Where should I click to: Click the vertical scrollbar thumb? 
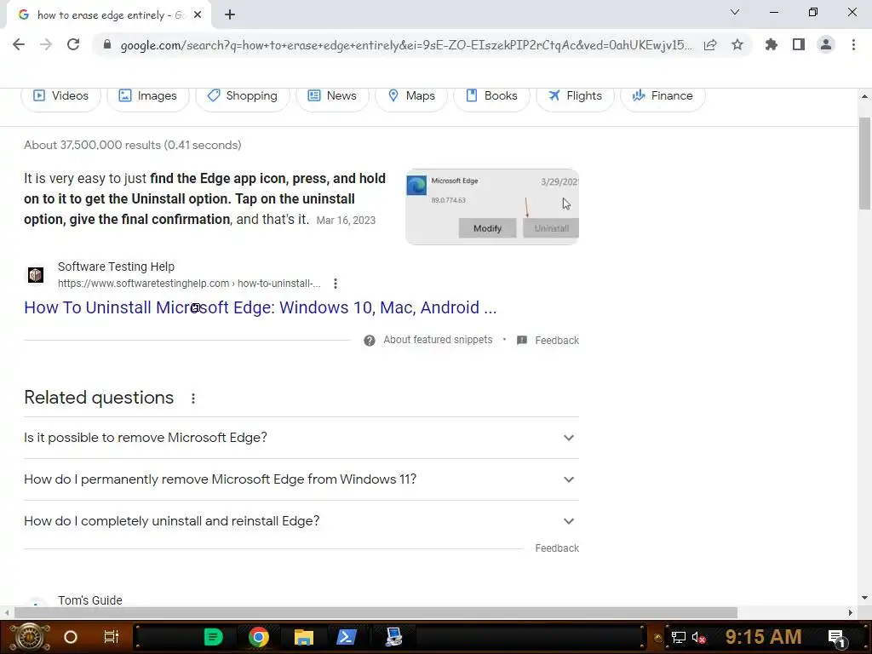(x=864, y=163)
